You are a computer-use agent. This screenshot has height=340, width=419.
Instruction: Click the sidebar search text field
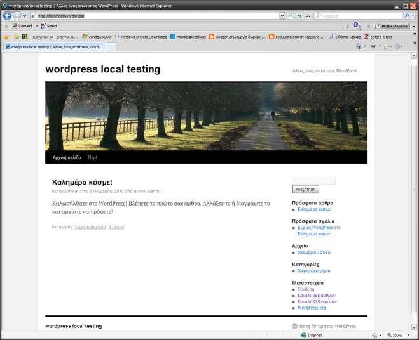pyautogui.click(x=313, y=181)
